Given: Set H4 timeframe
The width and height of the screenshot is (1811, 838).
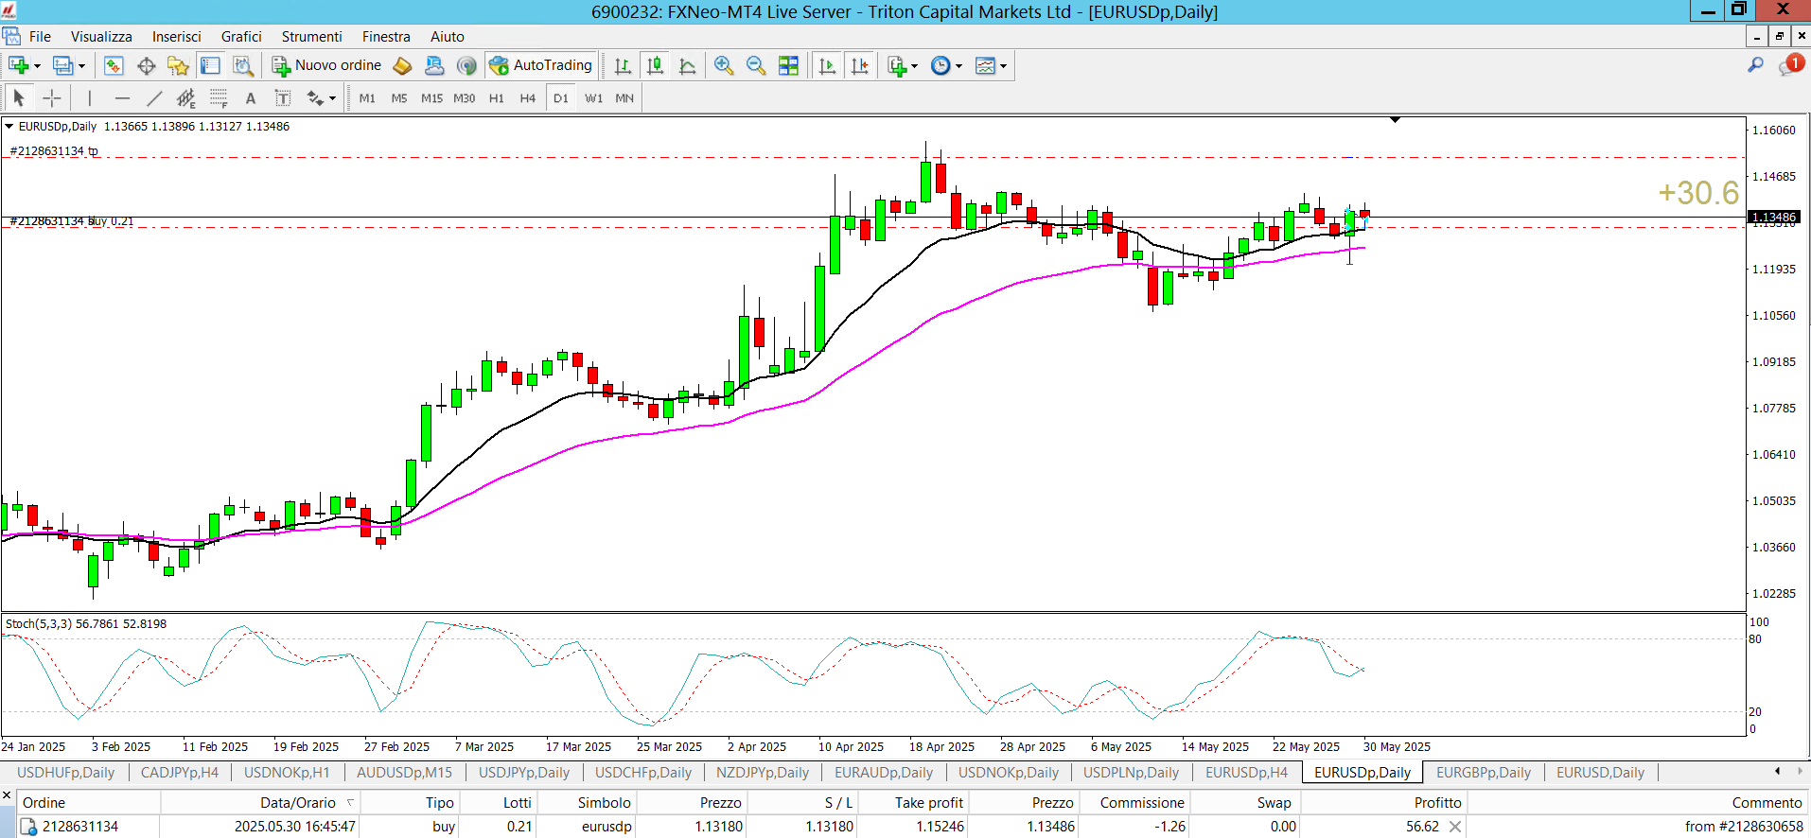Looking at the screenshot, I should (528, 97).
